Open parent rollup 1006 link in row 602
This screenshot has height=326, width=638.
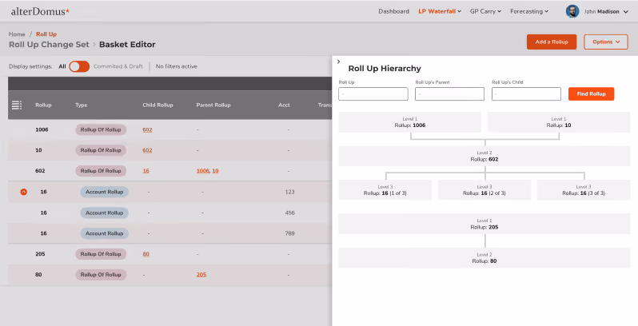[x=202, y=171]
